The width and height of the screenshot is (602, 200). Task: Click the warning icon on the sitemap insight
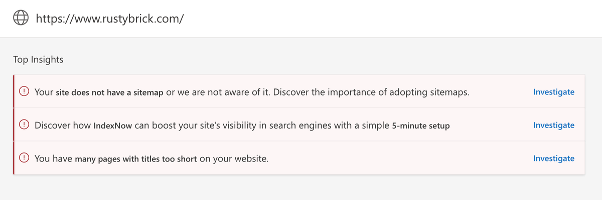24,92
